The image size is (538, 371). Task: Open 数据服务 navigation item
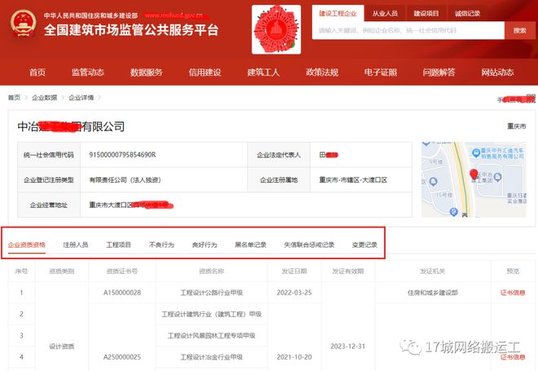pos(146,73)
